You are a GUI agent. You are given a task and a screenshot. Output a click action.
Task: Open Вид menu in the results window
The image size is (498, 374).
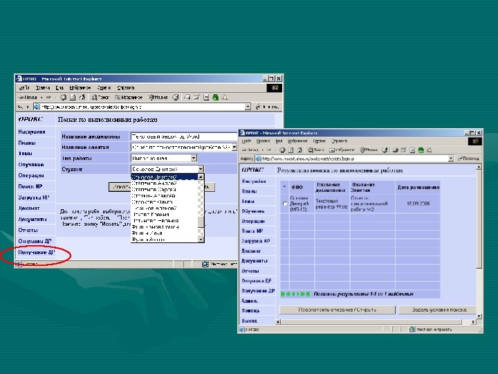(279, 141)
